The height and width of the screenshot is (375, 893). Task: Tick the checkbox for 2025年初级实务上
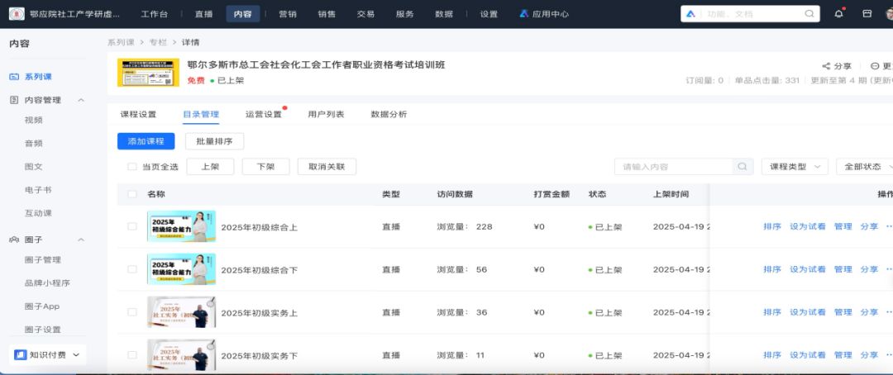(132, 312)
